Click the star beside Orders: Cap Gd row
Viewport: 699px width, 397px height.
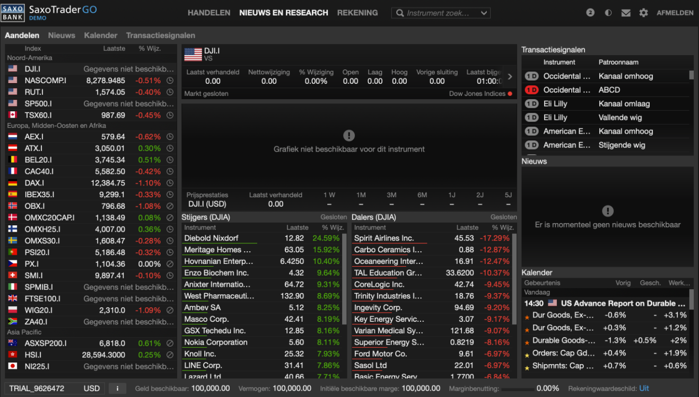(x=527, y=355)
